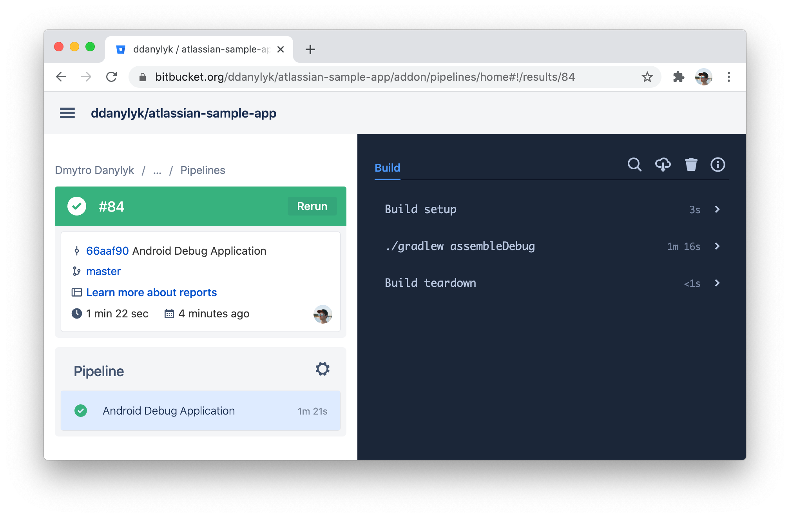Viewport: 790px width, 518px height.
Task: Open commit 66aaf90 link
Action: [107, 251]
